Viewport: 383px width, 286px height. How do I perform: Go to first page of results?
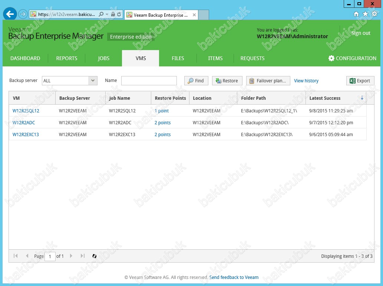click(16, 256)
